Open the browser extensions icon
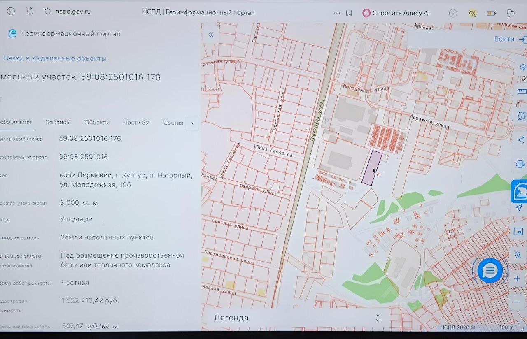Image resolution: width=527 pixels, height=339 pixels. 511,13
